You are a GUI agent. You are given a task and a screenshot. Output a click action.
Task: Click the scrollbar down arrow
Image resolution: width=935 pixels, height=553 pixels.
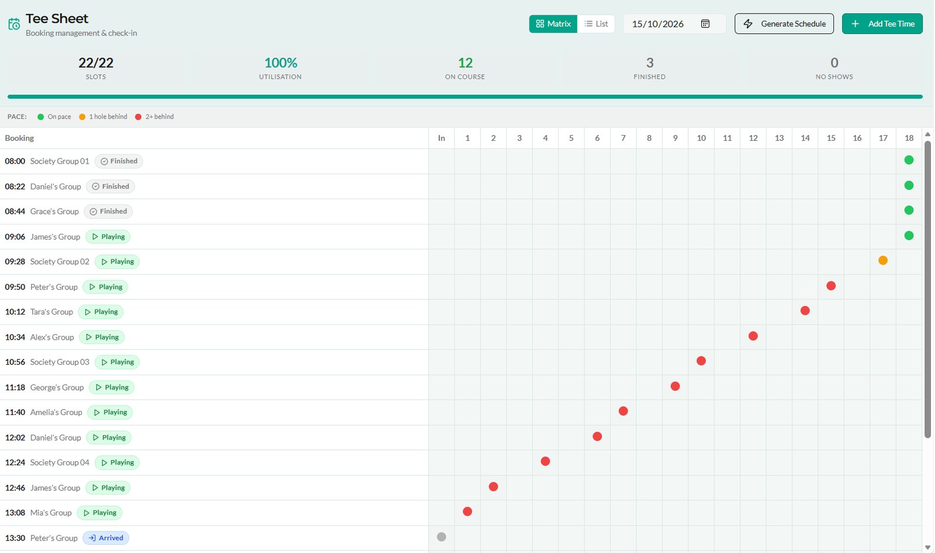(x=927, y=548)
